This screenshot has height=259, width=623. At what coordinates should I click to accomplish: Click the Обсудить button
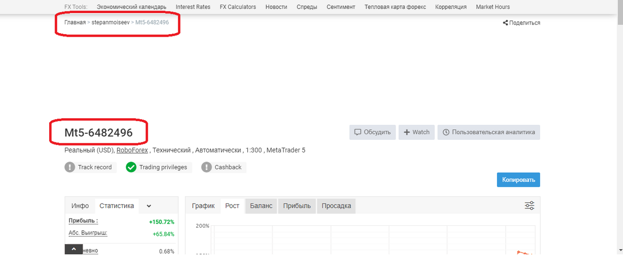[x=373, y=132]
